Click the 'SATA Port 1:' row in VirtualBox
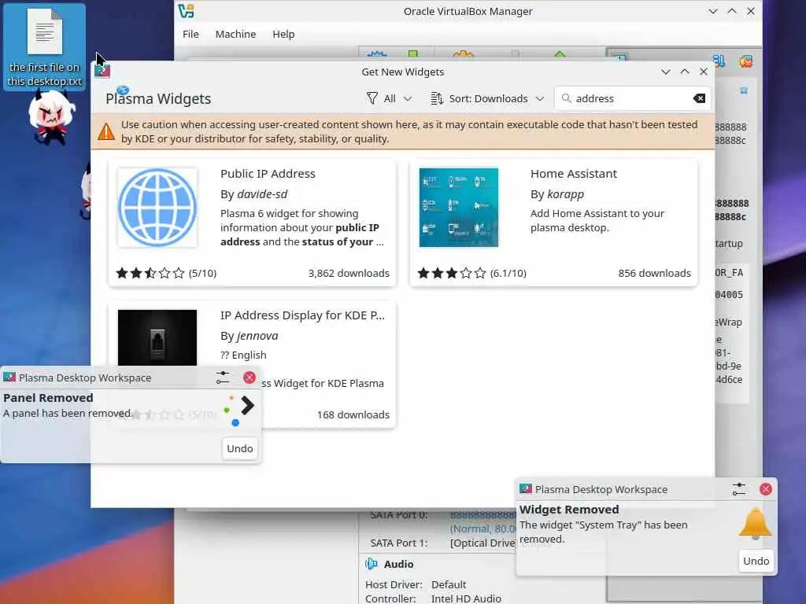Viewport: 806px width, 604px height. click(443, 543)
